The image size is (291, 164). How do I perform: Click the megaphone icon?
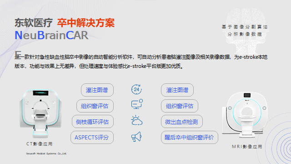[136, 137]
